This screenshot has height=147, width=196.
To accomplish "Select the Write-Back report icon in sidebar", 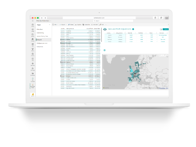I will point(33,86).
